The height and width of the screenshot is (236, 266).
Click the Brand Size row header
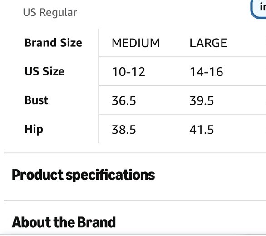coord(53,43)
